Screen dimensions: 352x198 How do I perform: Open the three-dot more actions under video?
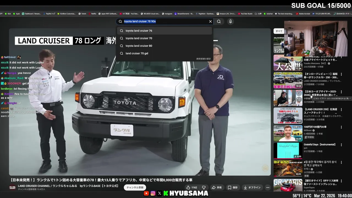[x=268, y=188]
